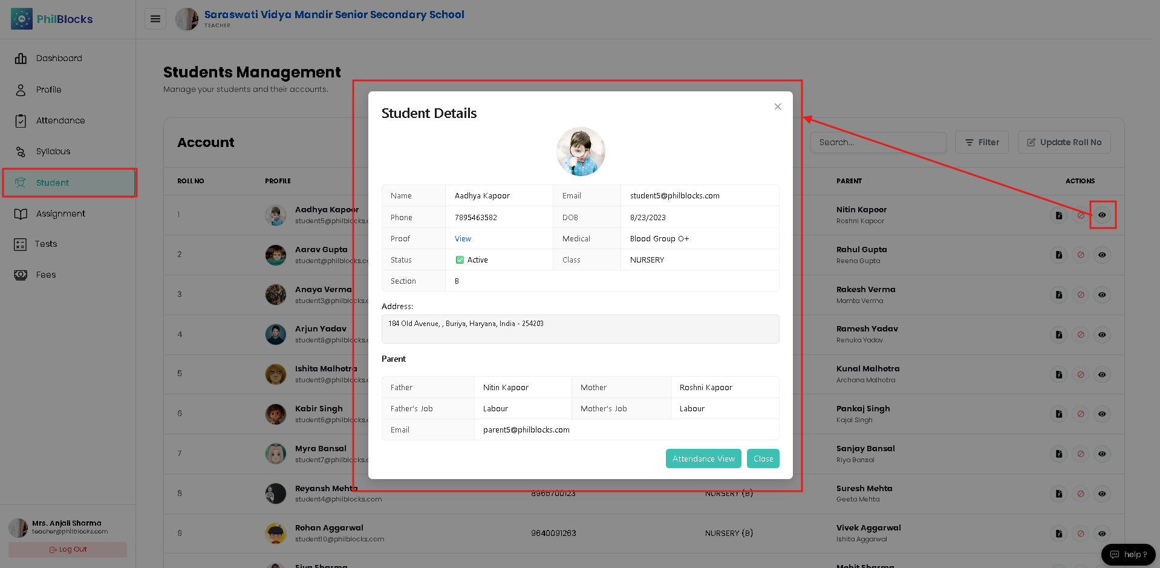Open document icon in Rahul Gupta row
Image resolution: width=1160 pixels, height=568 pixels.
[x=1059, y=255]
